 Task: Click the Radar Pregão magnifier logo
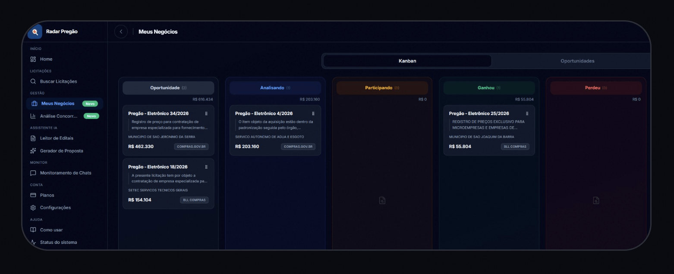click(x=35, y=32)
